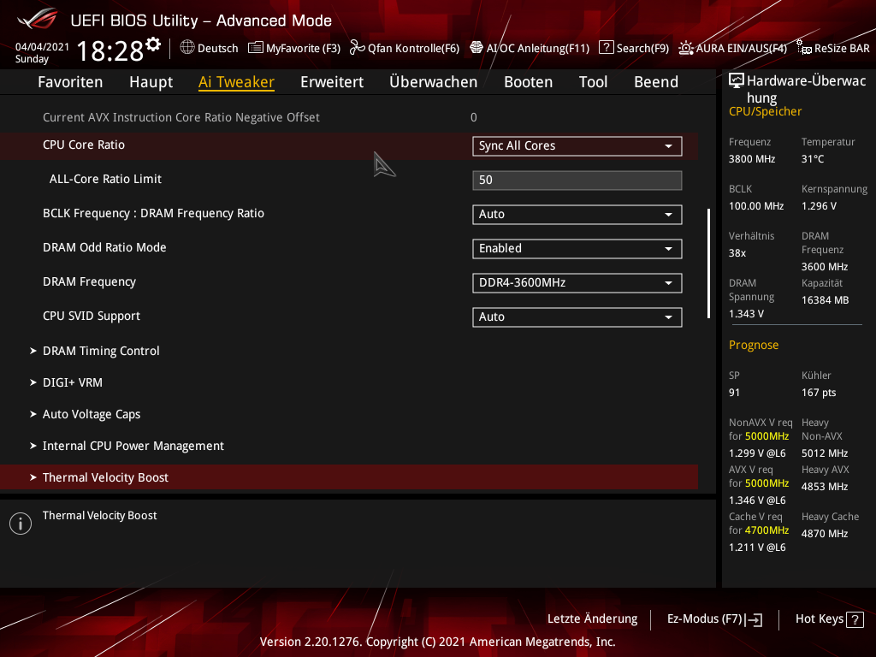Switch to Überwachen tab
Screen dimensions: 876x657
(x=434, y=82)
